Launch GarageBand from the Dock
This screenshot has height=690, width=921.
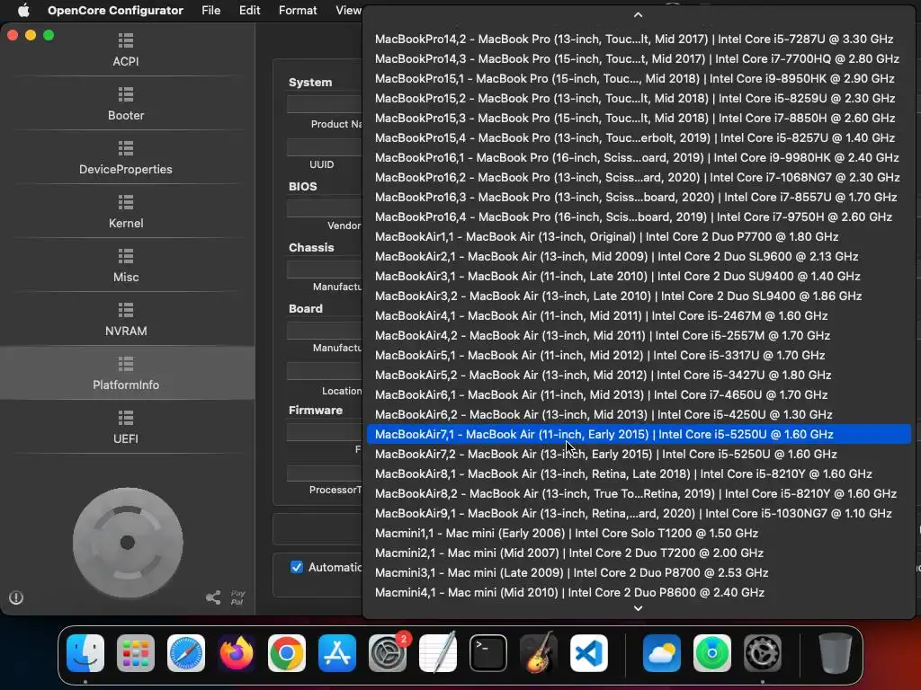[539, 653]
